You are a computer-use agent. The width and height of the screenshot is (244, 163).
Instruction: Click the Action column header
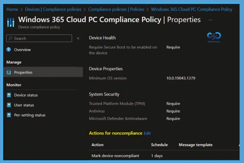(x=97, y=145)
